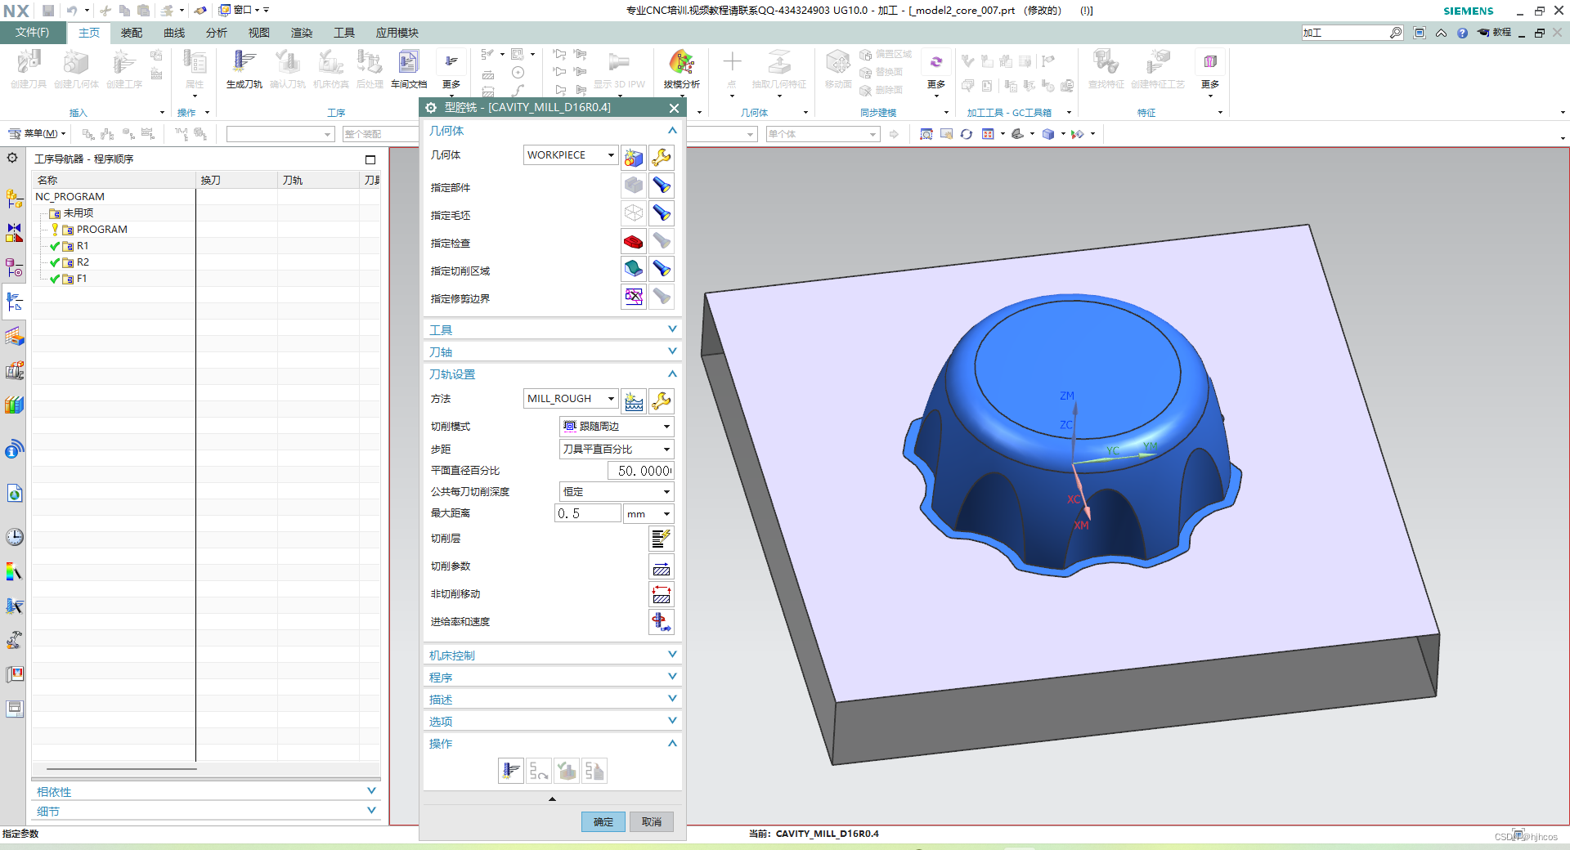The height and width of the screenshot is (850, 1570).
Task: Click the max distance 0.5 input field
Action: pyautogui.click(x=587, y=513)
